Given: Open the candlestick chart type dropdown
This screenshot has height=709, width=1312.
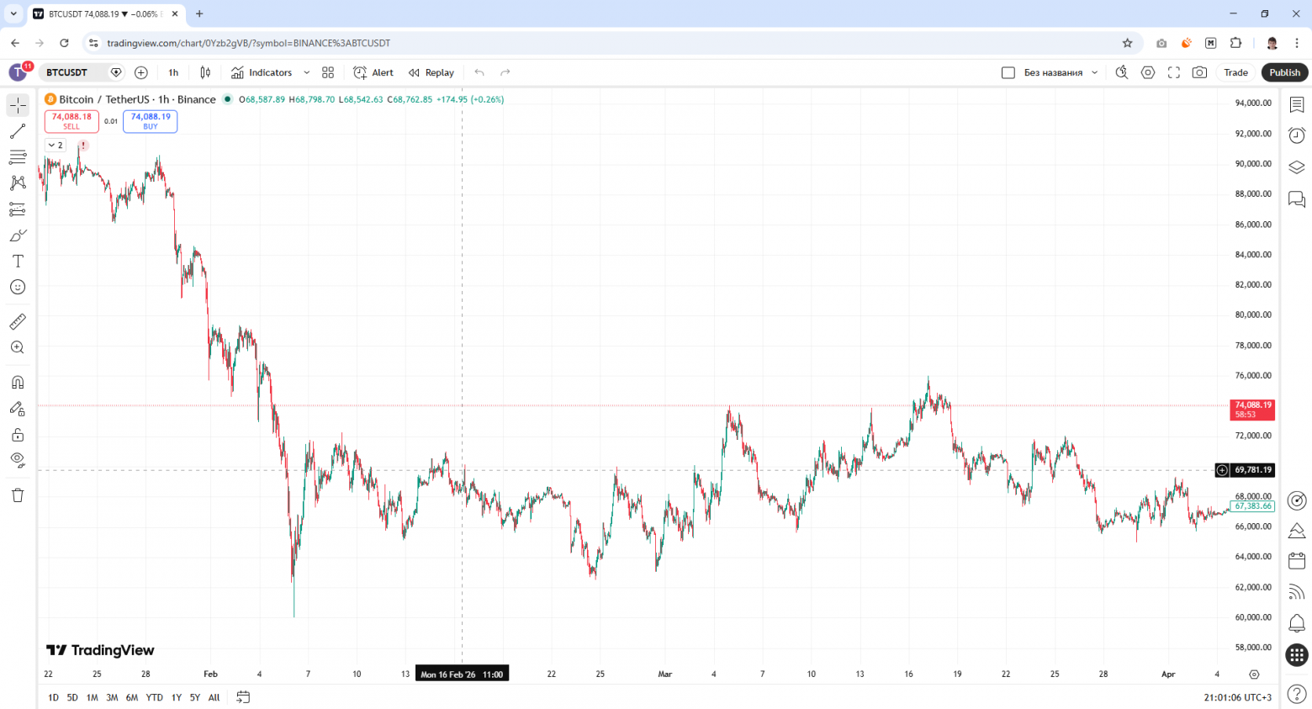Looking at the screenshot, I should tap(205, 72).
